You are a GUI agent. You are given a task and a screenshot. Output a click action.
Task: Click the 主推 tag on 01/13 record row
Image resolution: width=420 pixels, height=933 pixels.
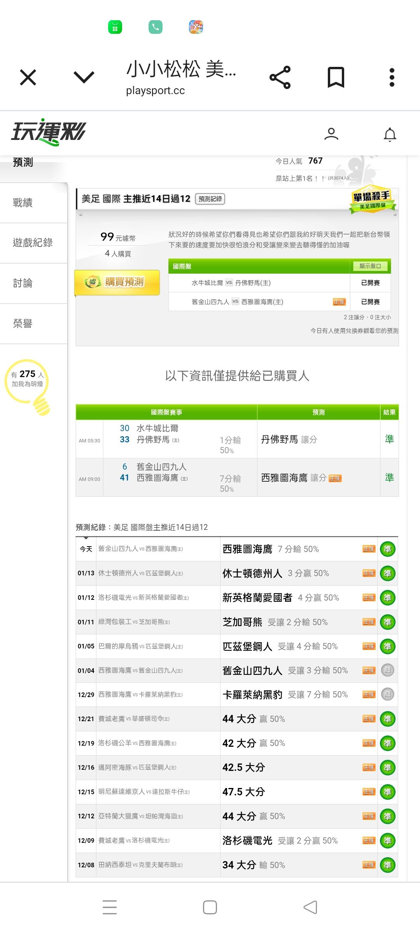pyautogui.click(x=369, y=573)
